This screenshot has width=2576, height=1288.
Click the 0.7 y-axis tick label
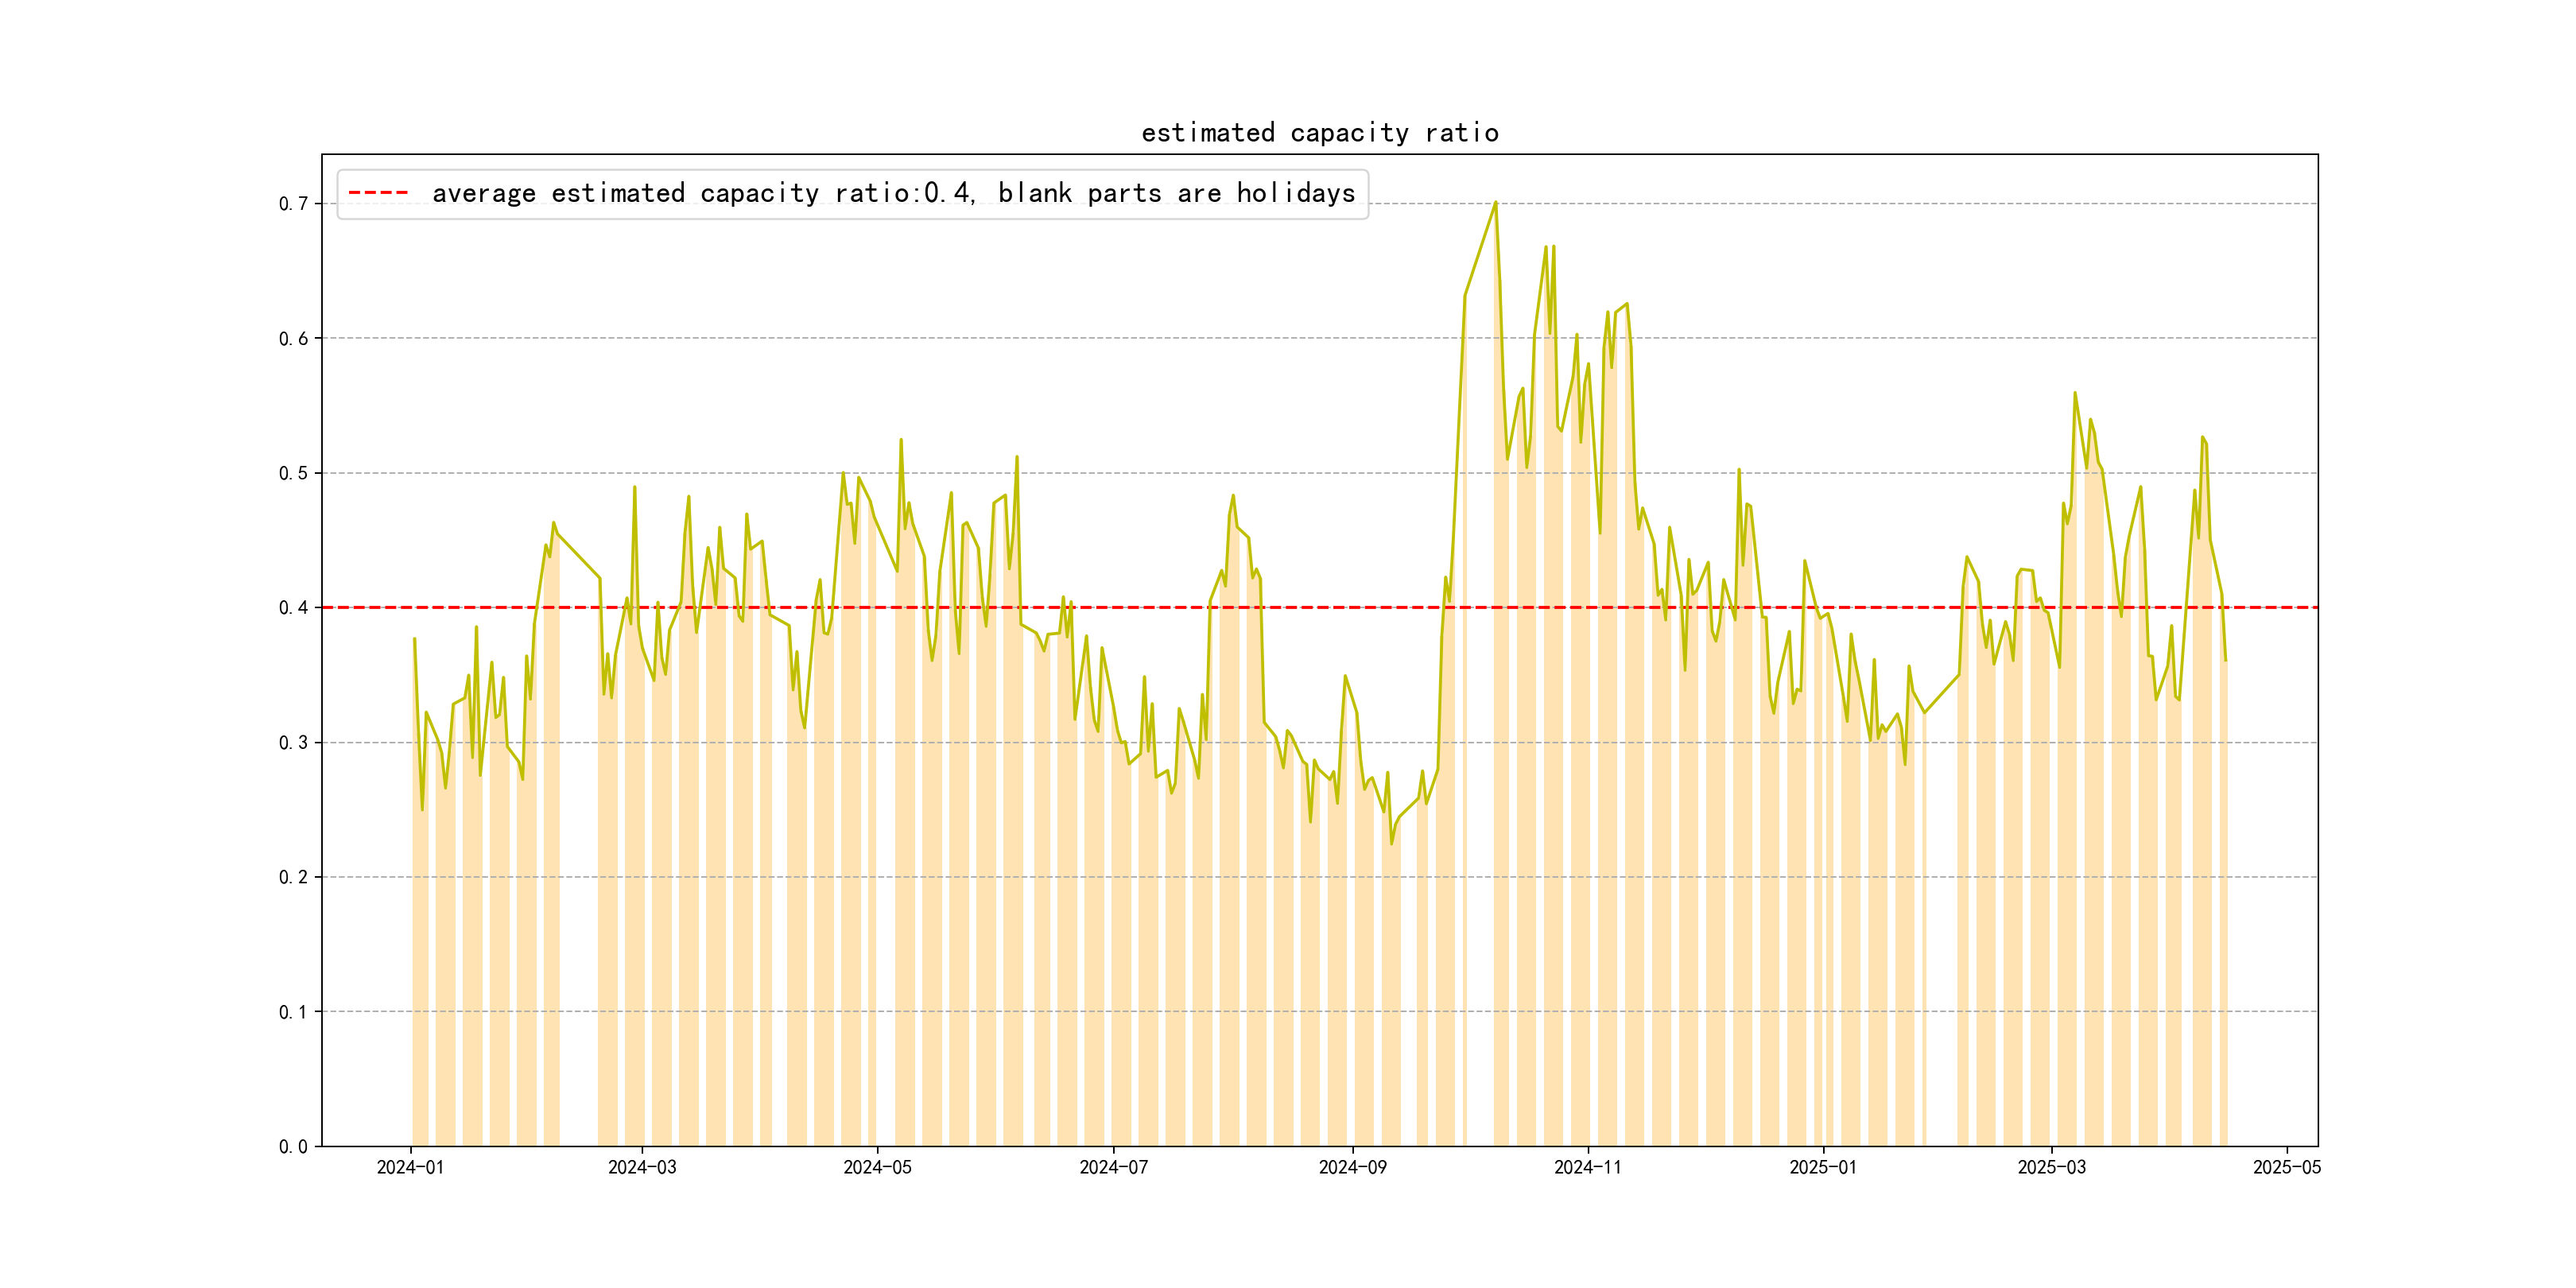(x=293, y=204)
